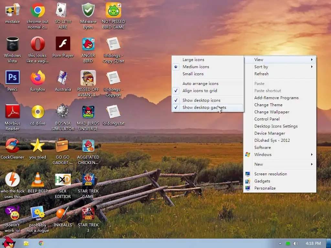The width and height of the screenshot is (331, 248).
Task: Uncheck Align icons to grid
Action: coord(208,91)
